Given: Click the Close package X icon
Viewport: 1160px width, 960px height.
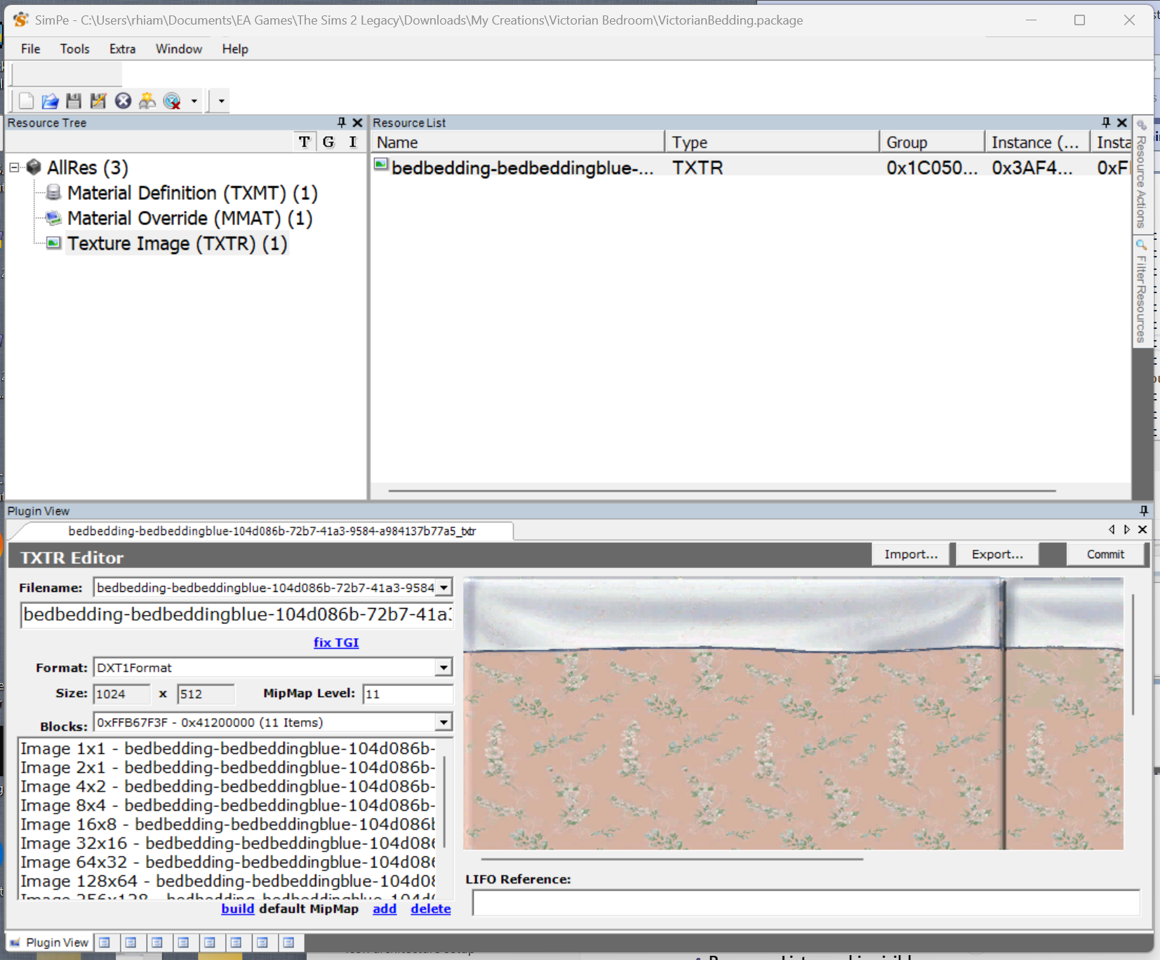Looking at the screenshot, I should [123, 101].
